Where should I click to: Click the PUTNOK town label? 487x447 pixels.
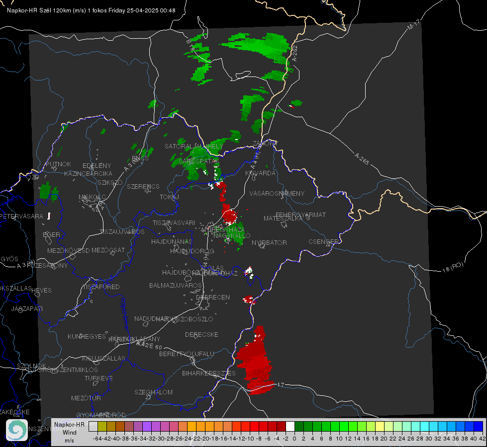[58, 164]
